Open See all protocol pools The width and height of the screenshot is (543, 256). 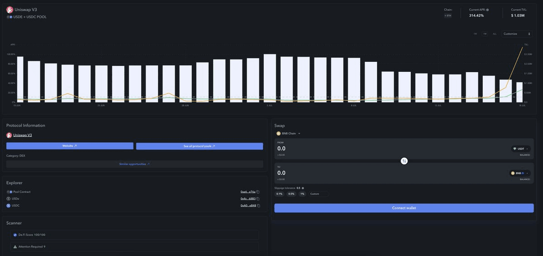(199, 146)
